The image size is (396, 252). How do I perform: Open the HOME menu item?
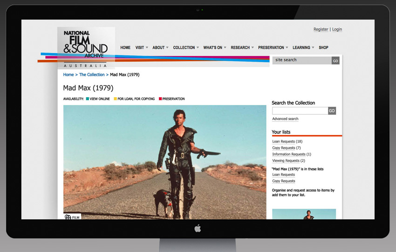[125, 48]
